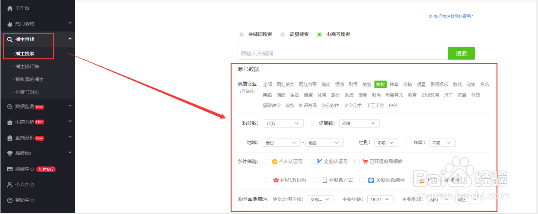The width and height of the screenshot is (538, 214).
Task: Click the help icon beside 如何快速找到抖音号
Action: pyautogui.click(x=430, y=16)
